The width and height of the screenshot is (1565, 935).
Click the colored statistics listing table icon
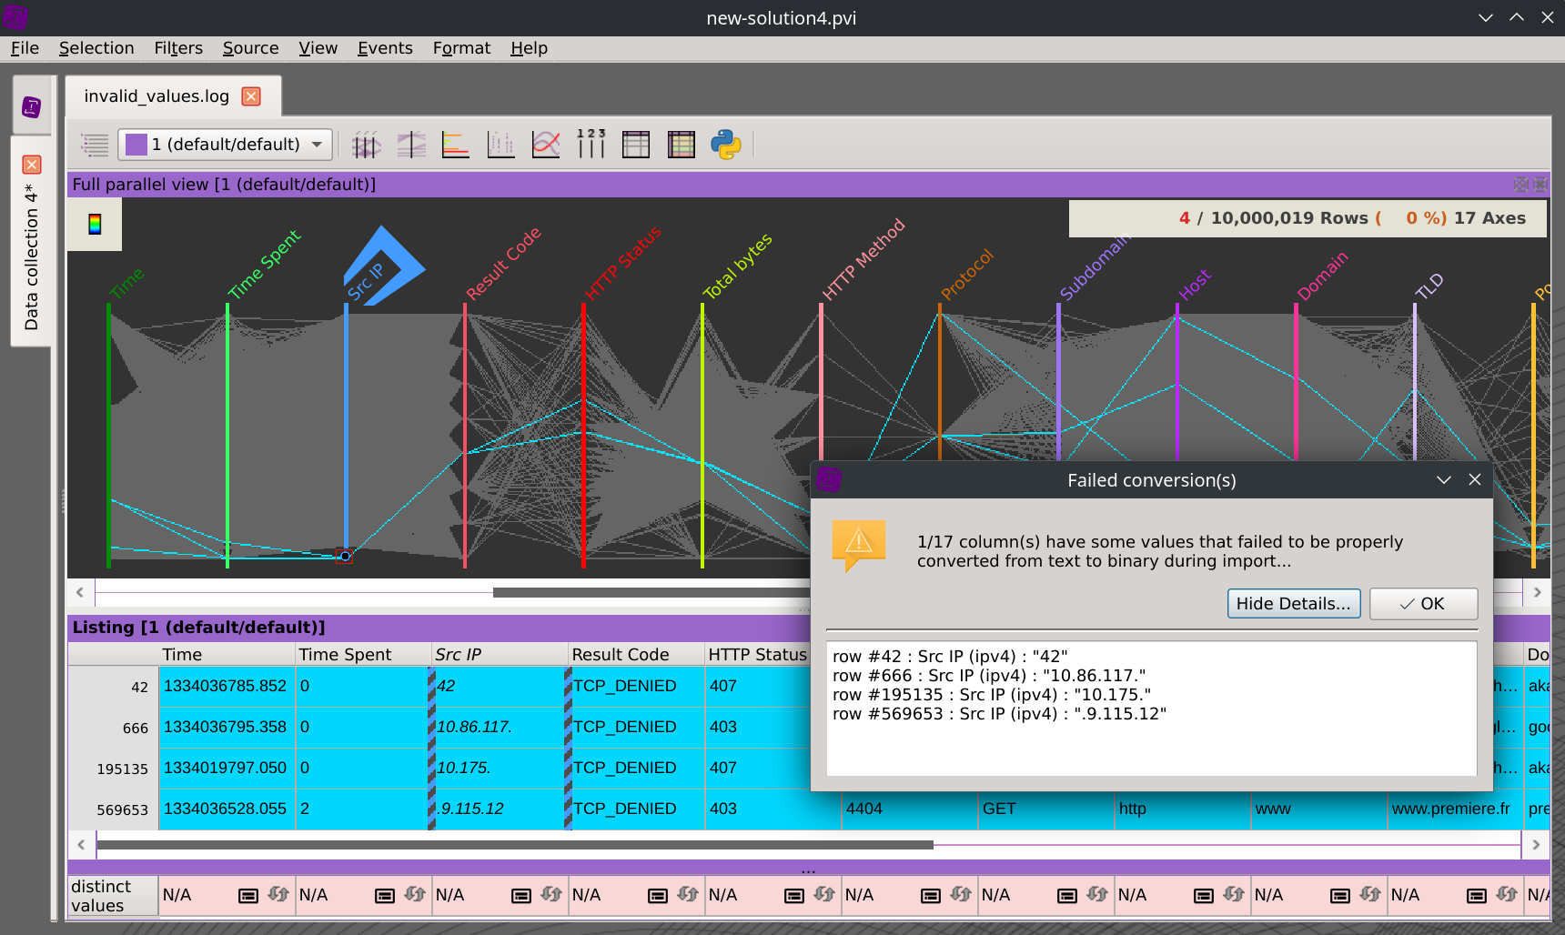pos(681,145)
